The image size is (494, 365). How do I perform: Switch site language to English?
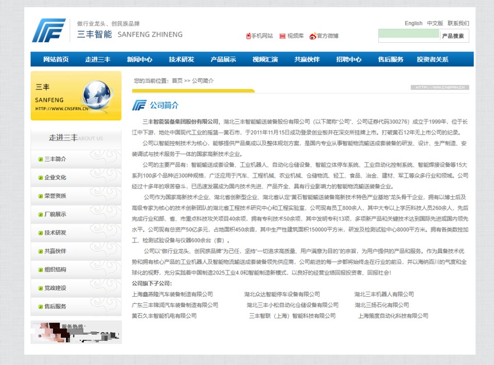click(413, 23)
